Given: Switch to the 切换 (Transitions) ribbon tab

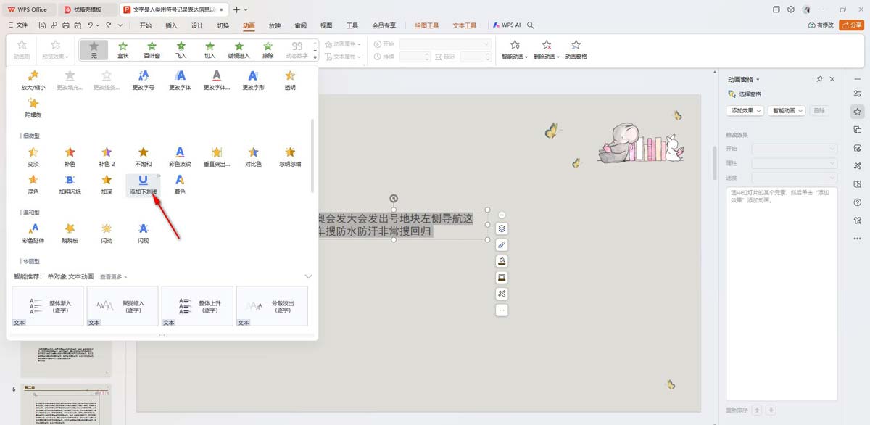Looking at the screenshot, I should click(223, 25).
